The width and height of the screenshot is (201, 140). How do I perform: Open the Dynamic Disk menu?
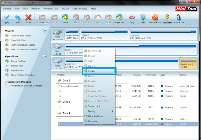pos(51,9)
